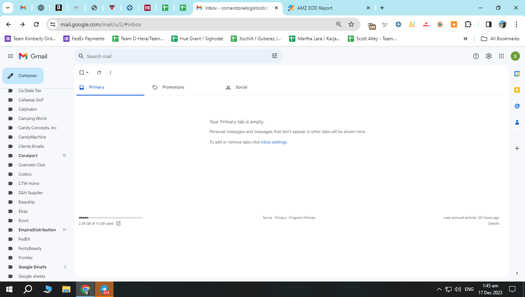
Task: Open Windows taskbar search
Action: (x=28, y=289)
